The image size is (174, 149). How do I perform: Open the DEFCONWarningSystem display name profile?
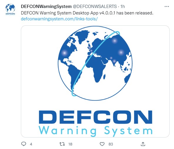pos(46,6)
